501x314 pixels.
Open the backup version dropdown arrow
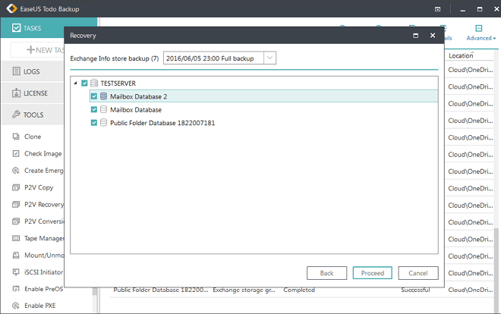[x=269, y=58]
